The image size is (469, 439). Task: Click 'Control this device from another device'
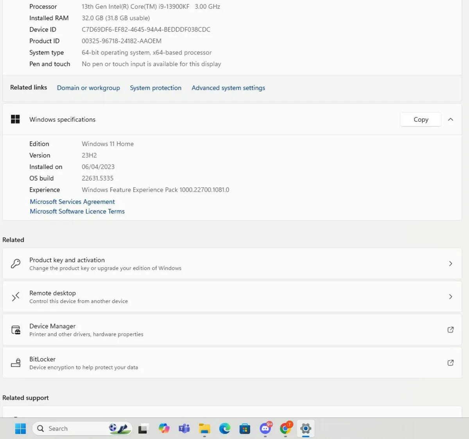click(79, 301)
